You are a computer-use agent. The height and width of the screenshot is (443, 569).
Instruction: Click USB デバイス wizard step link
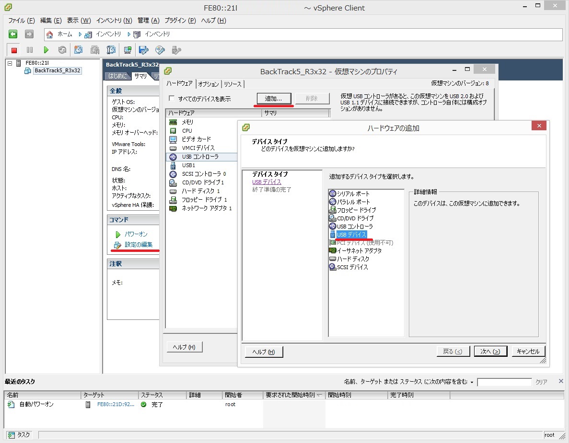(x=267, y=182)
